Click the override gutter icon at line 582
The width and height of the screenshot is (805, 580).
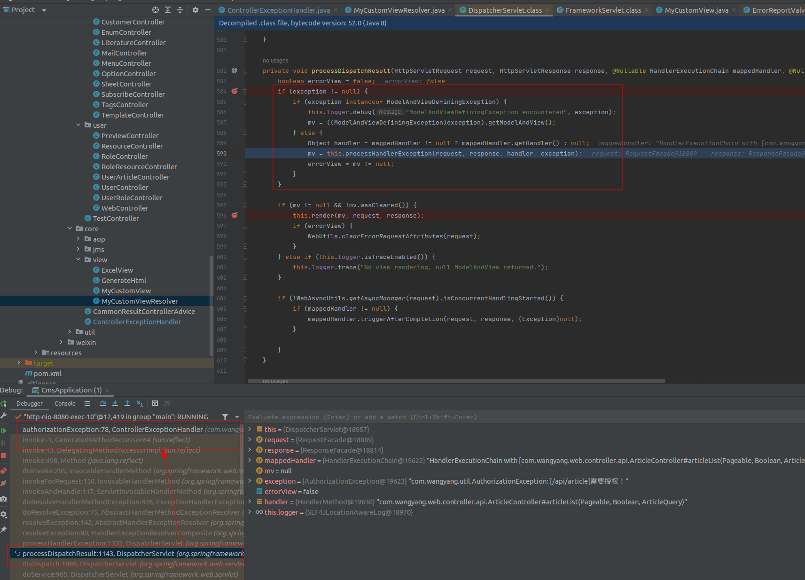coord(234,71)
